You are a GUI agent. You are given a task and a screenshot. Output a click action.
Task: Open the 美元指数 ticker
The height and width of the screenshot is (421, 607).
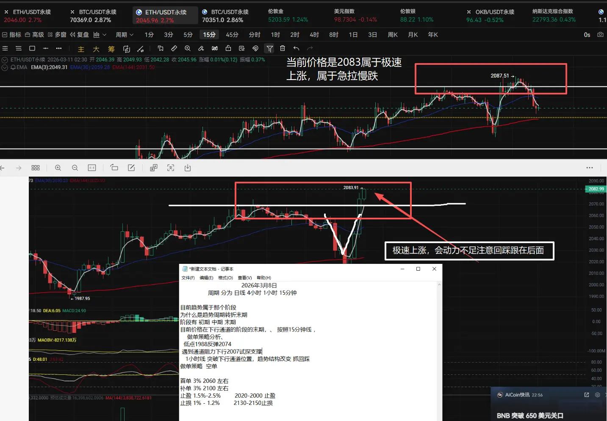[355, 16]
